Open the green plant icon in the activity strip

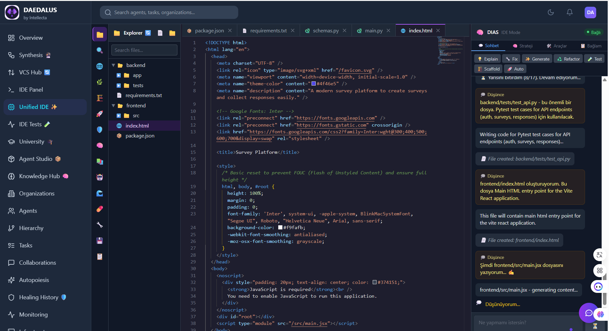point(100,82)
